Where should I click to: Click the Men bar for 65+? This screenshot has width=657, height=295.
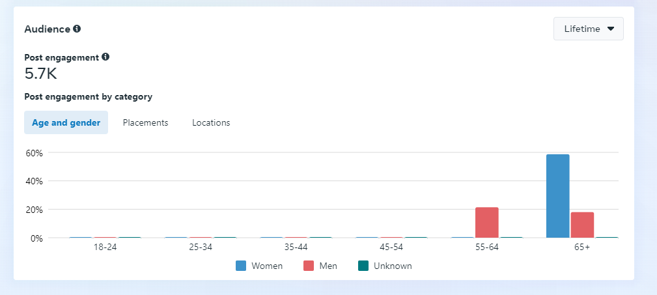click(x=582, y=225)
